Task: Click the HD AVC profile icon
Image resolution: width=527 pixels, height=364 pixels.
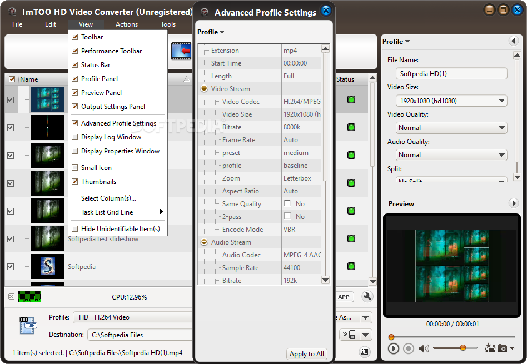Action: pyautogui.click(x=28, y=325)
